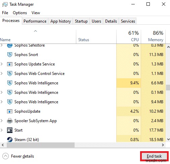Open the View menu

[36, 13]
